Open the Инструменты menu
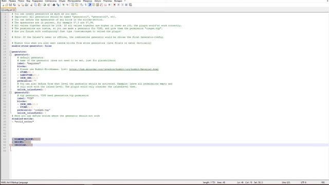This screenshot has width=329, height=185. pos(74,1)
